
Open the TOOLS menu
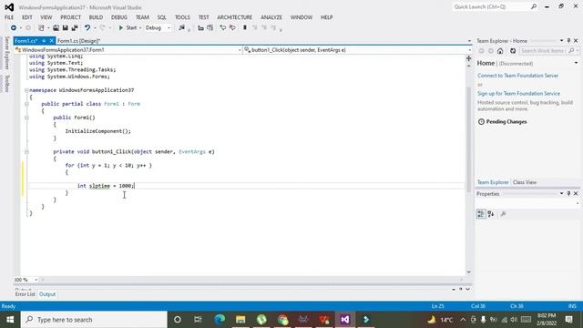point(182,17)
